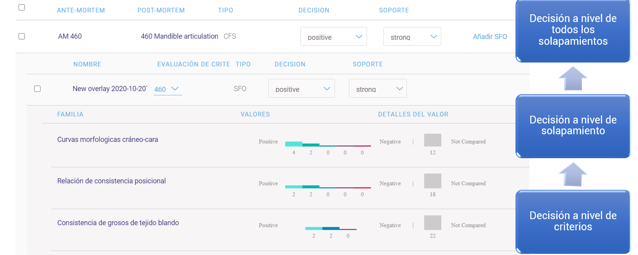Toggle the select-all checkbox in header row

pyautogui.click(x=22, y=7)
